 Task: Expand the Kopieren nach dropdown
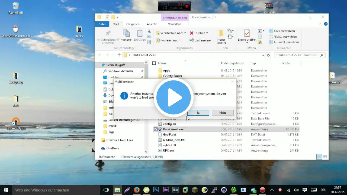pos(181,40)
